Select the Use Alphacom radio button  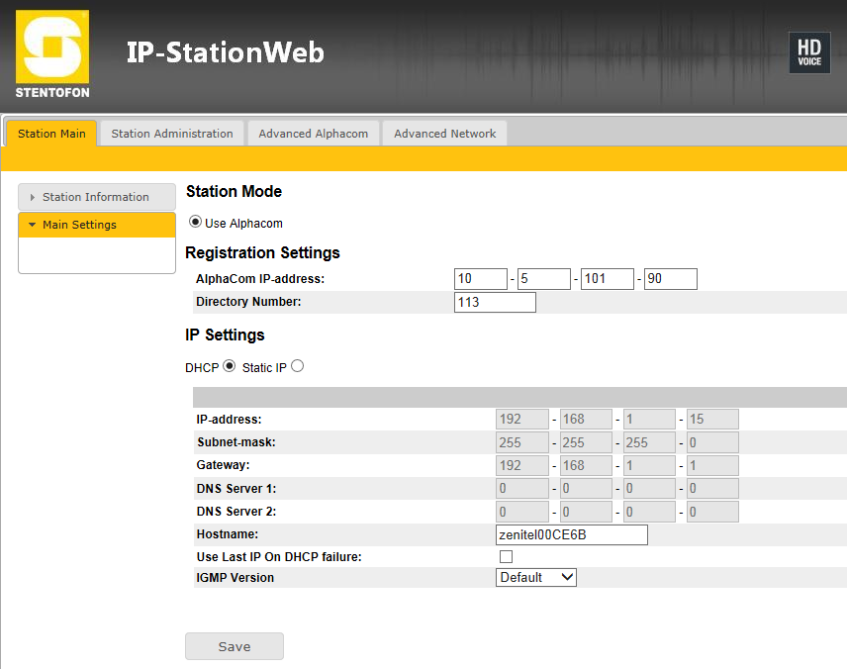click(195, 223)
